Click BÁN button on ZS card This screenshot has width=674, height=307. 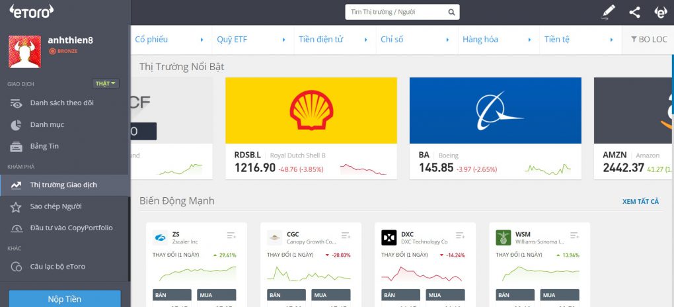(x=172, y=296)
